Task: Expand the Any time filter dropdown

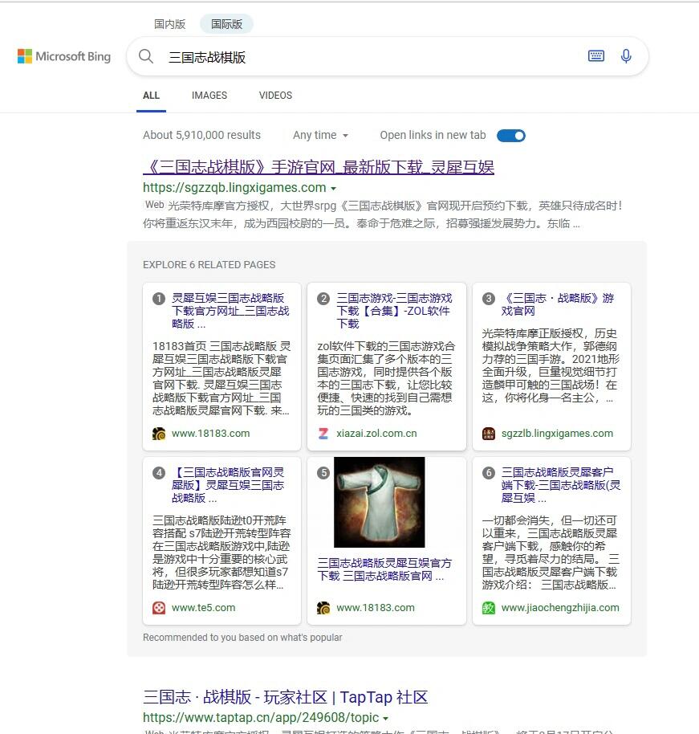Action: pyautogui.click(x=320, y=135)
